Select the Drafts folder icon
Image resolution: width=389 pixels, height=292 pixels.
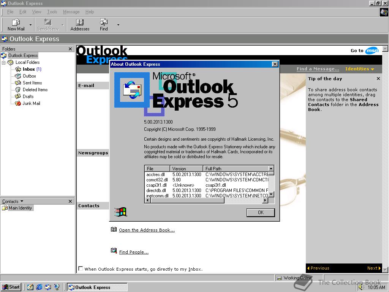tap(18, 96)
